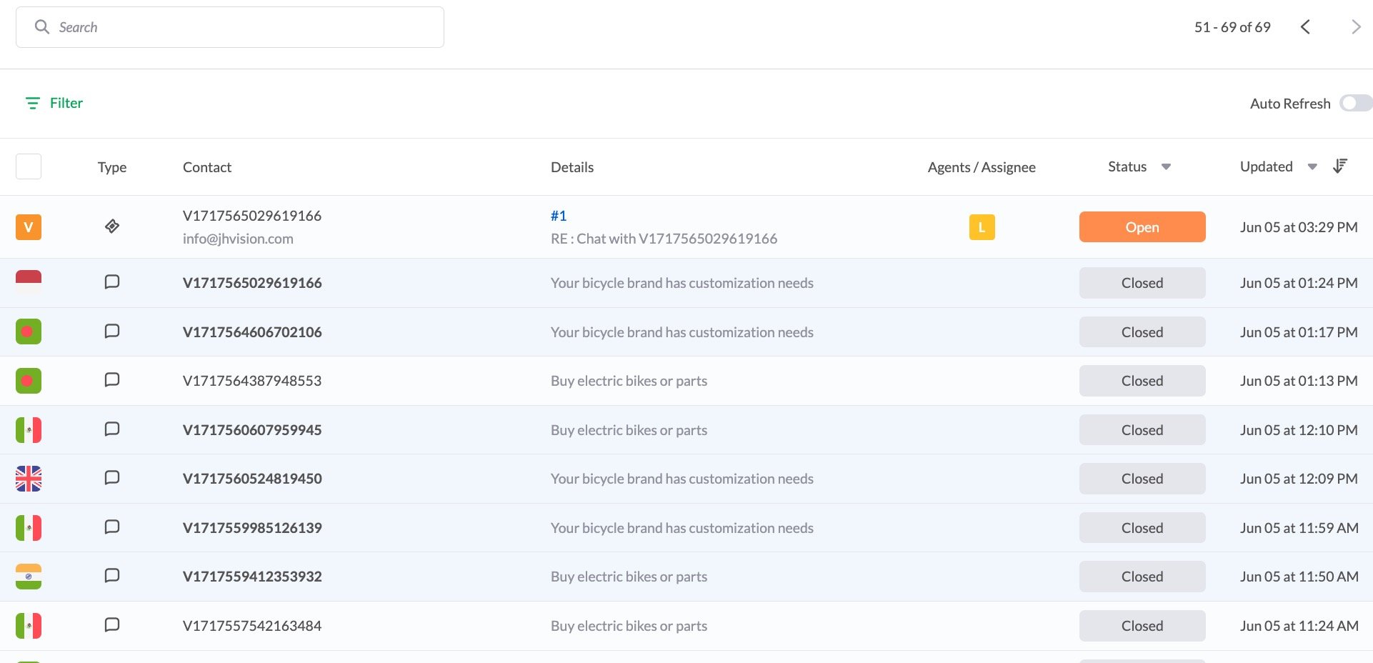Screen dimensions: 1373x663
Task: Open contact V1717559985126139
Action: coord(252,528)
